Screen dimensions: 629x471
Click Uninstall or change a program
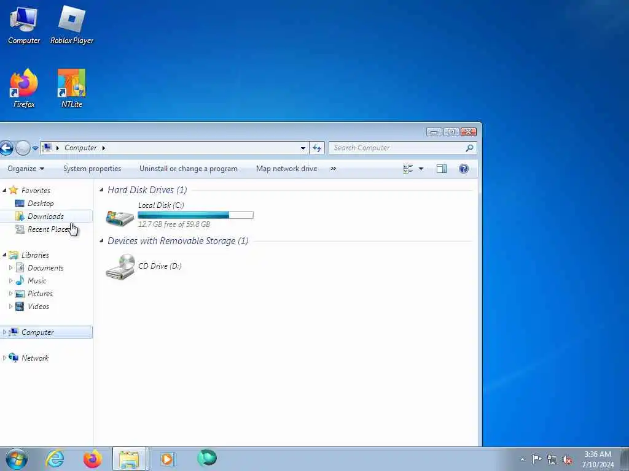click(188, 169)
